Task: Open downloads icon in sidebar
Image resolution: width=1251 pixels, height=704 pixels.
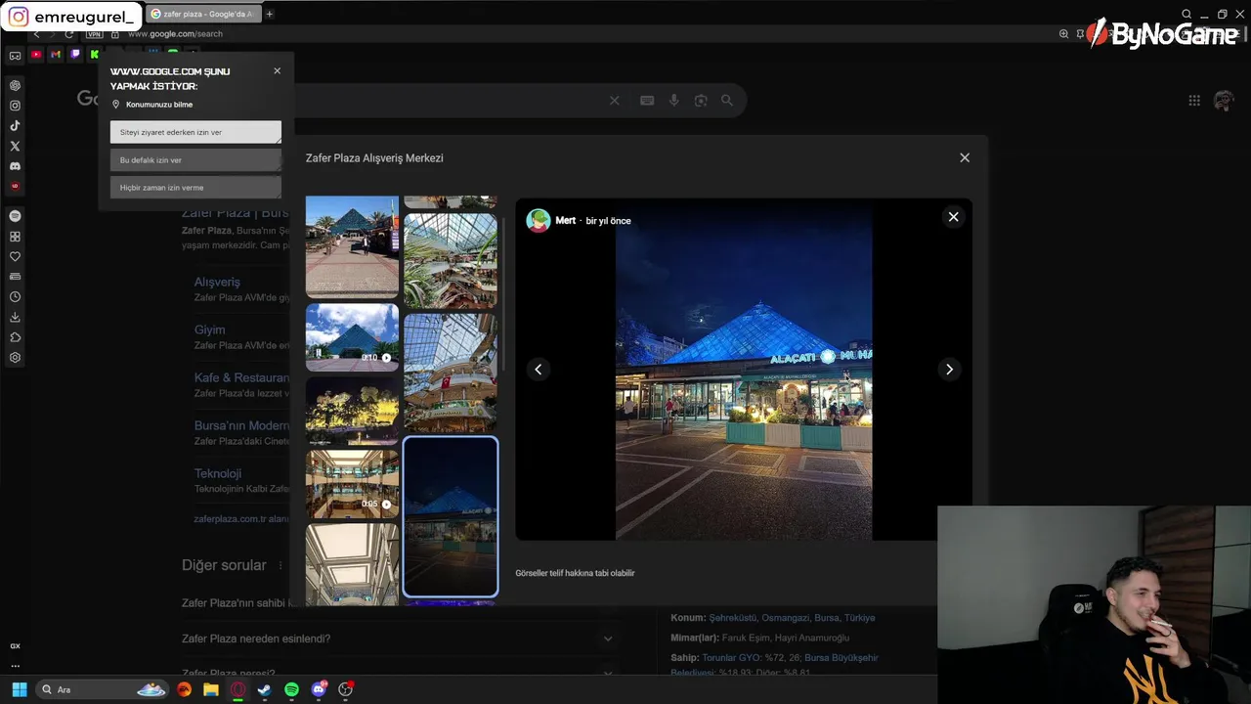Action: (x=15, y=317)
